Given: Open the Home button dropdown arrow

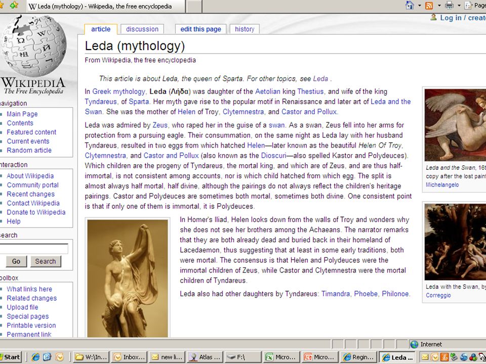Looking at the screenshot, I should click(x=419, y=5).
